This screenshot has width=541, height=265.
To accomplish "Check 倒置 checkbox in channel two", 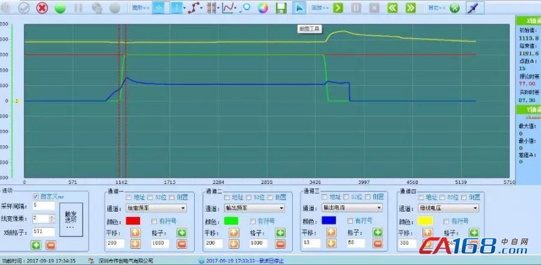I will (270, 197).
